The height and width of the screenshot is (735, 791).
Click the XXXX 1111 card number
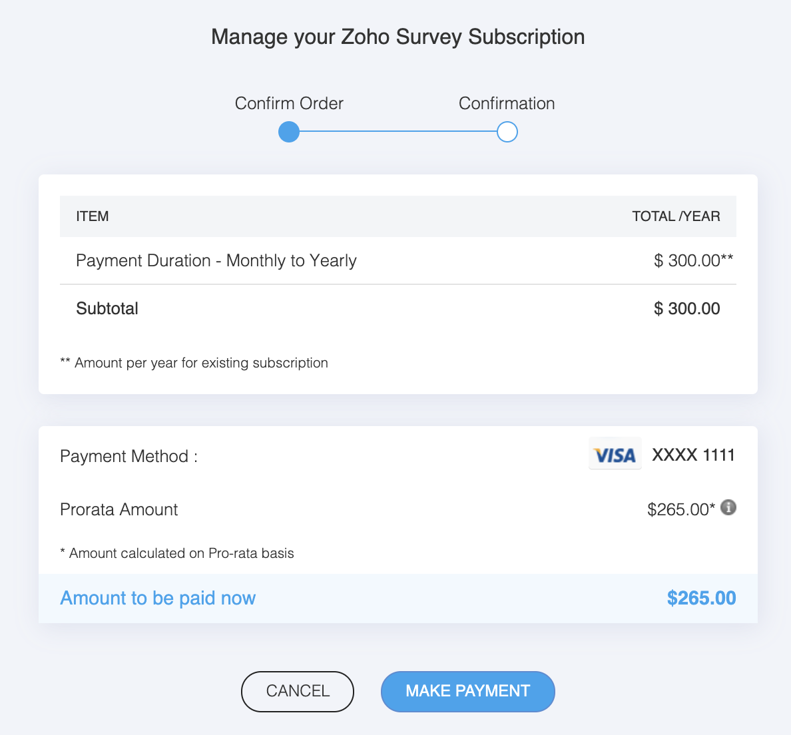(693, 455)
